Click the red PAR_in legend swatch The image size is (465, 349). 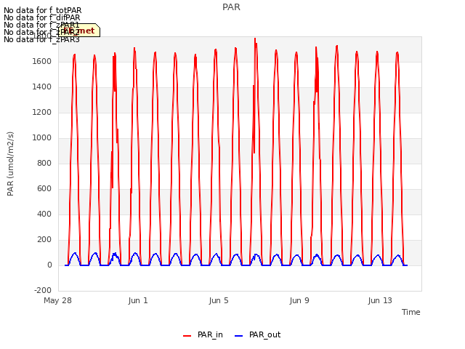[x=187, y=336]
